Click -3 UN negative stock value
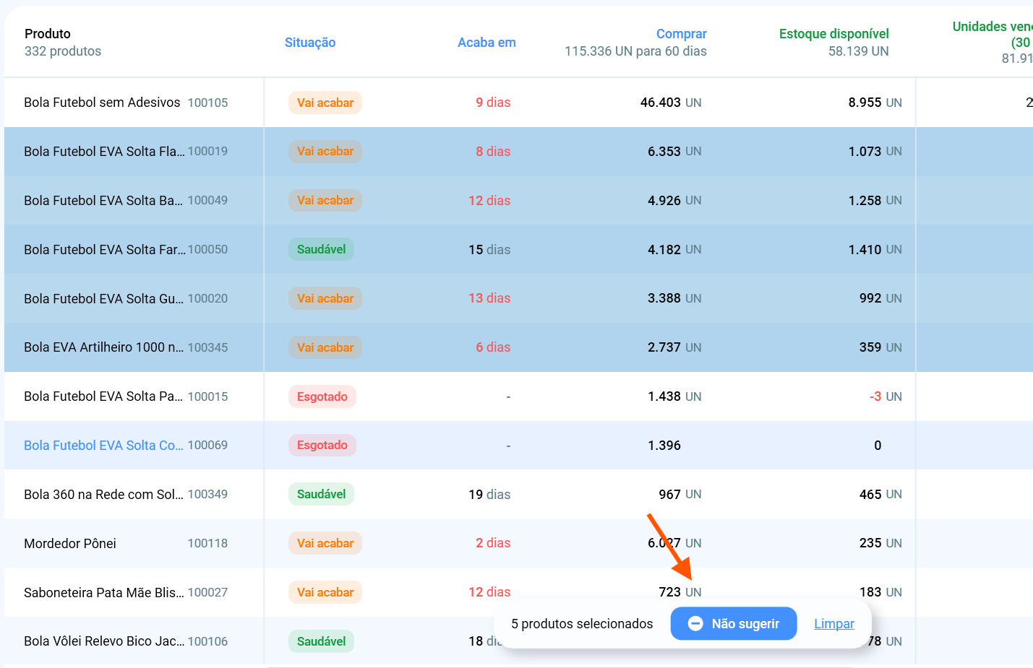This screenshot has height=668, width=1033. [x=886, y=396]
